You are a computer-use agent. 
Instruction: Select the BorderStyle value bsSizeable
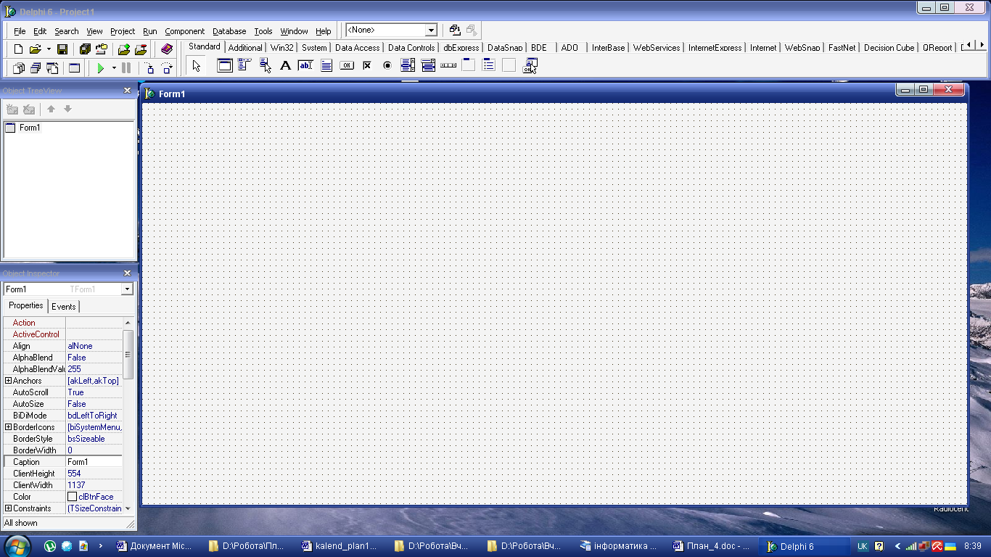click(x=94, y=439)
